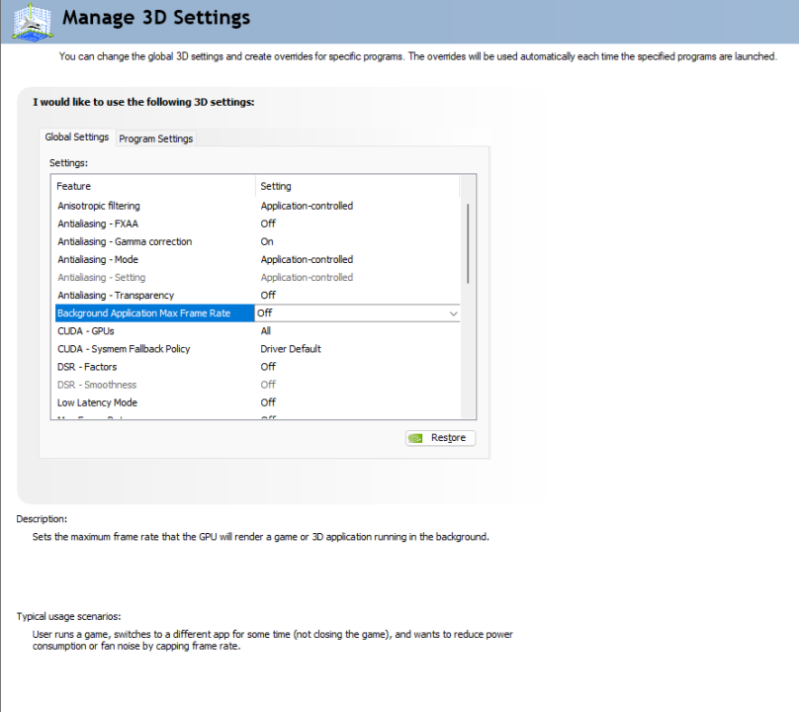Image resolution: width=799 pixels, height=712 pixels.
Task: Switch to the Global Settings tab
Action: point(76,137)
